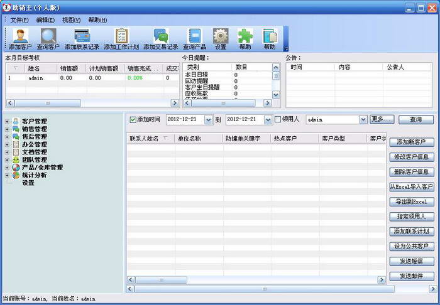Click the 客户类型 column header
440x305 pixels.
[343, 139]
